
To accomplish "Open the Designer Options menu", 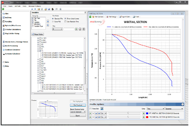I will pos(35,6).
